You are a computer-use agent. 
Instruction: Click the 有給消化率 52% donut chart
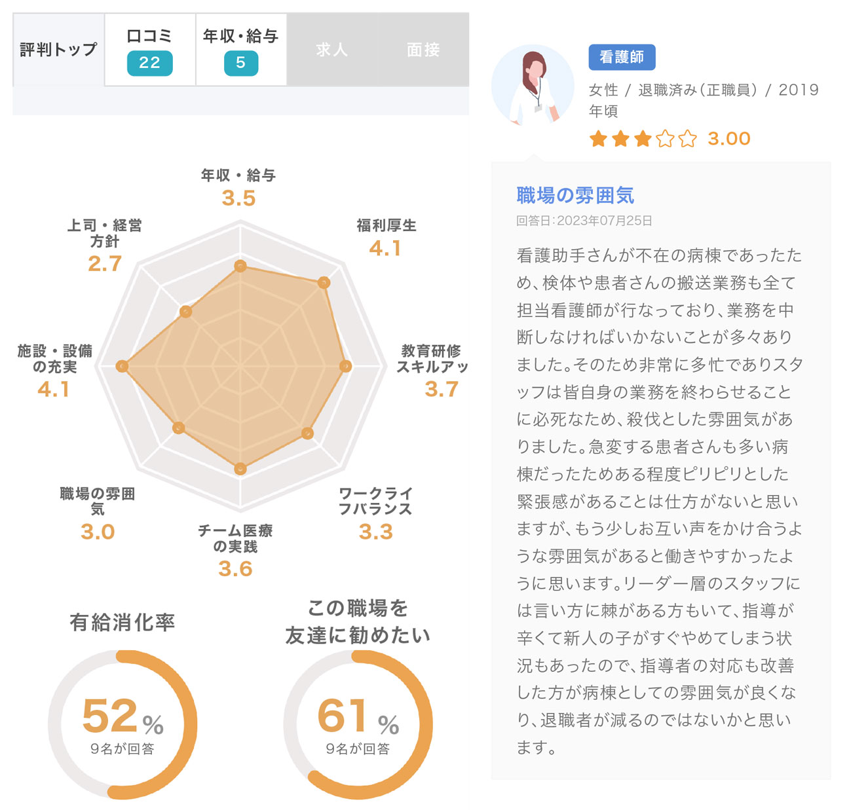tap(123, 724)
